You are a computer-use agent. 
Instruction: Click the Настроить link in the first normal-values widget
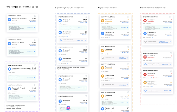coord(80,40)
